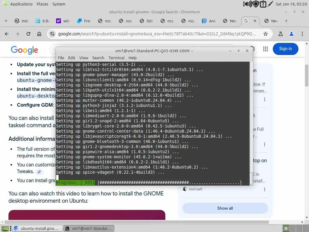
Task: Open Terminal Search menu
Action: (x=98, y=58)
